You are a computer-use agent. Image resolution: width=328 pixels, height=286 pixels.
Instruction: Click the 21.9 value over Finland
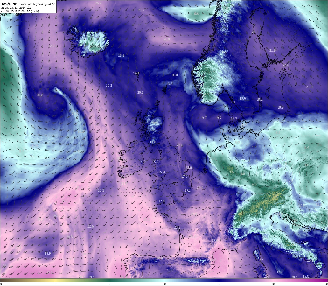click(x=272, y=51)
